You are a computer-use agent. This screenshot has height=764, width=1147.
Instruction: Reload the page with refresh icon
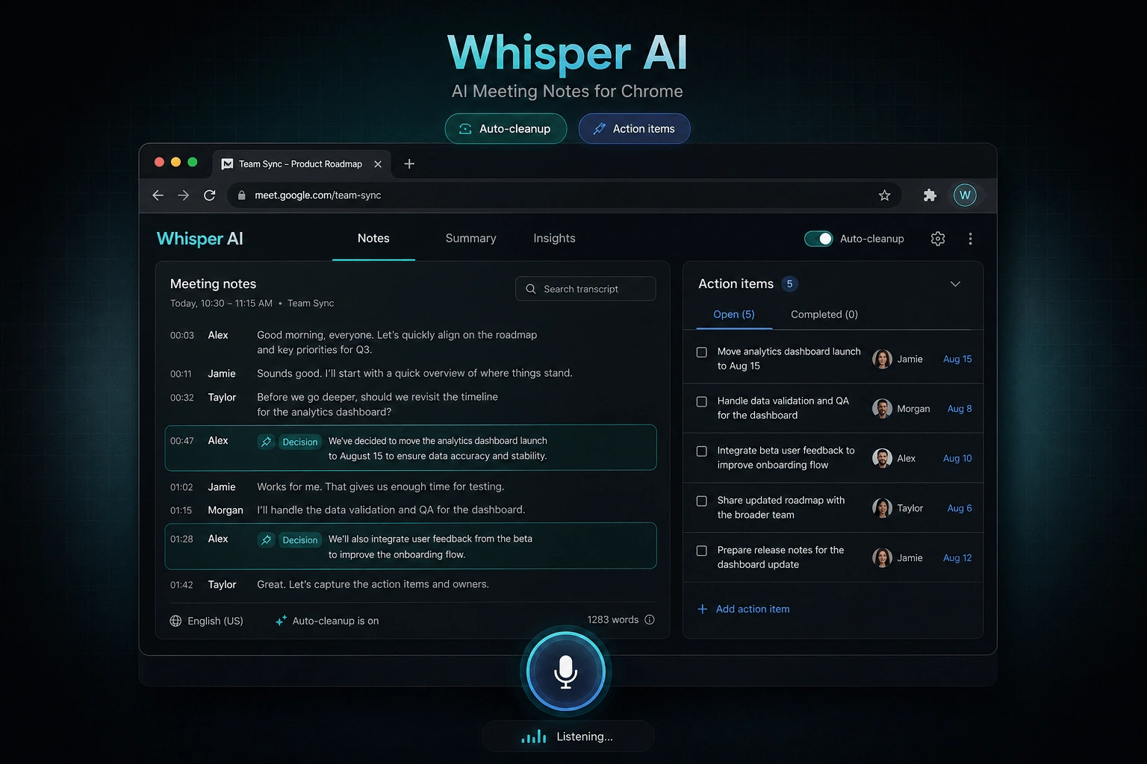point(210,195)
